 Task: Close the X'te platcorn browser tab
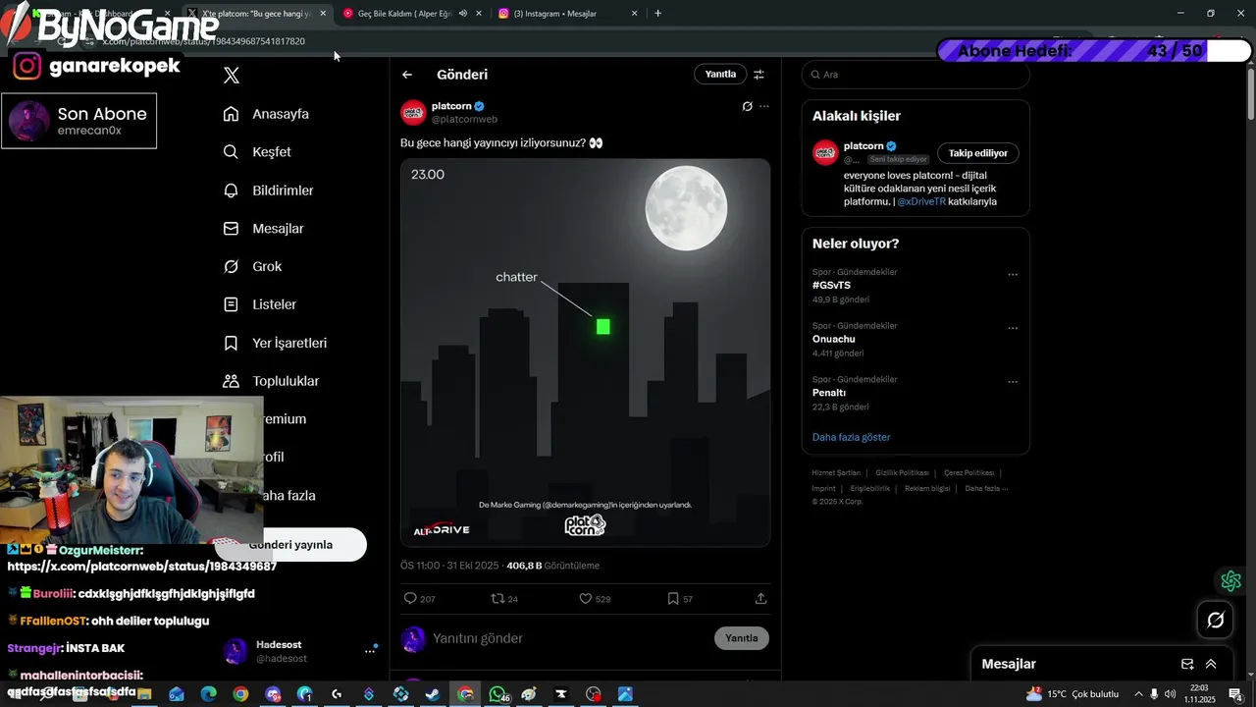pos(322,14)
